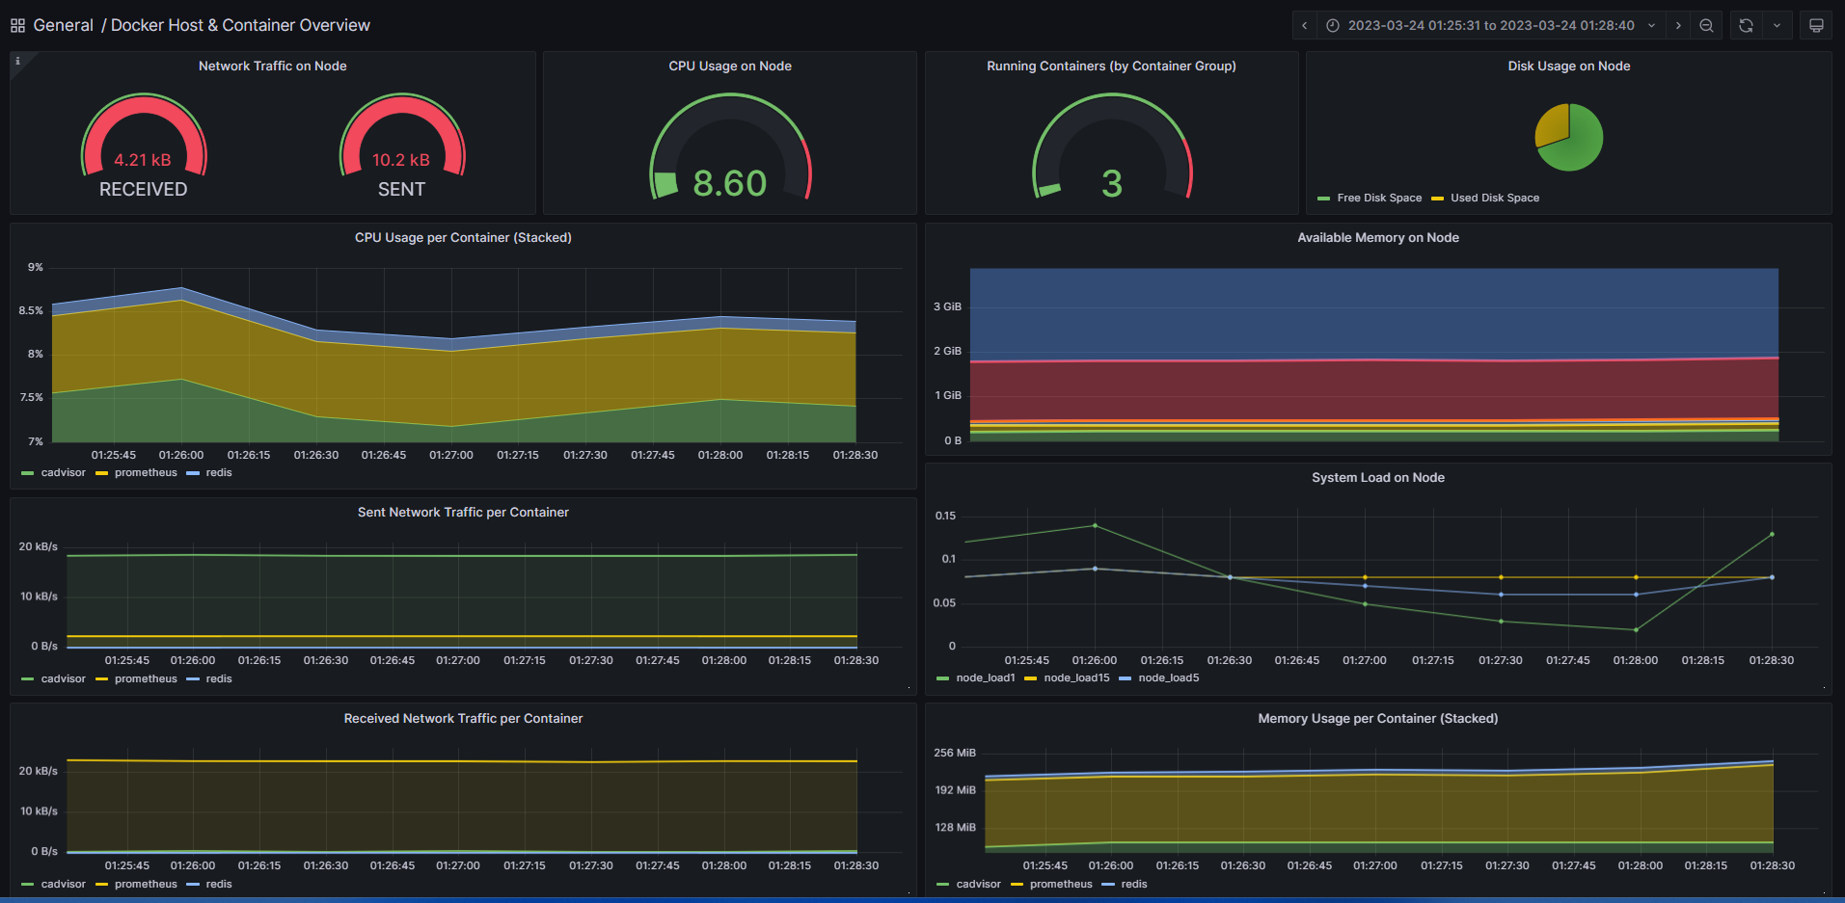Viewport: 1845px width, 903px height.
Task: Open System Load on Node panel title
Action: click(x=1378, y=477)
